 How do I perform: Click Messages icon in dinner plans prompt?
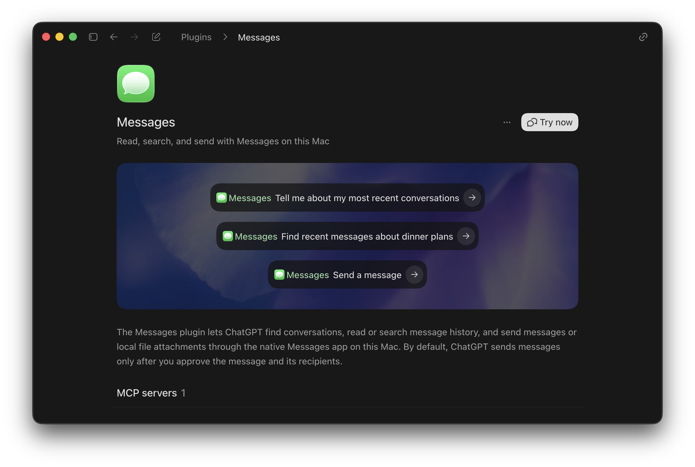pos(227,236)
